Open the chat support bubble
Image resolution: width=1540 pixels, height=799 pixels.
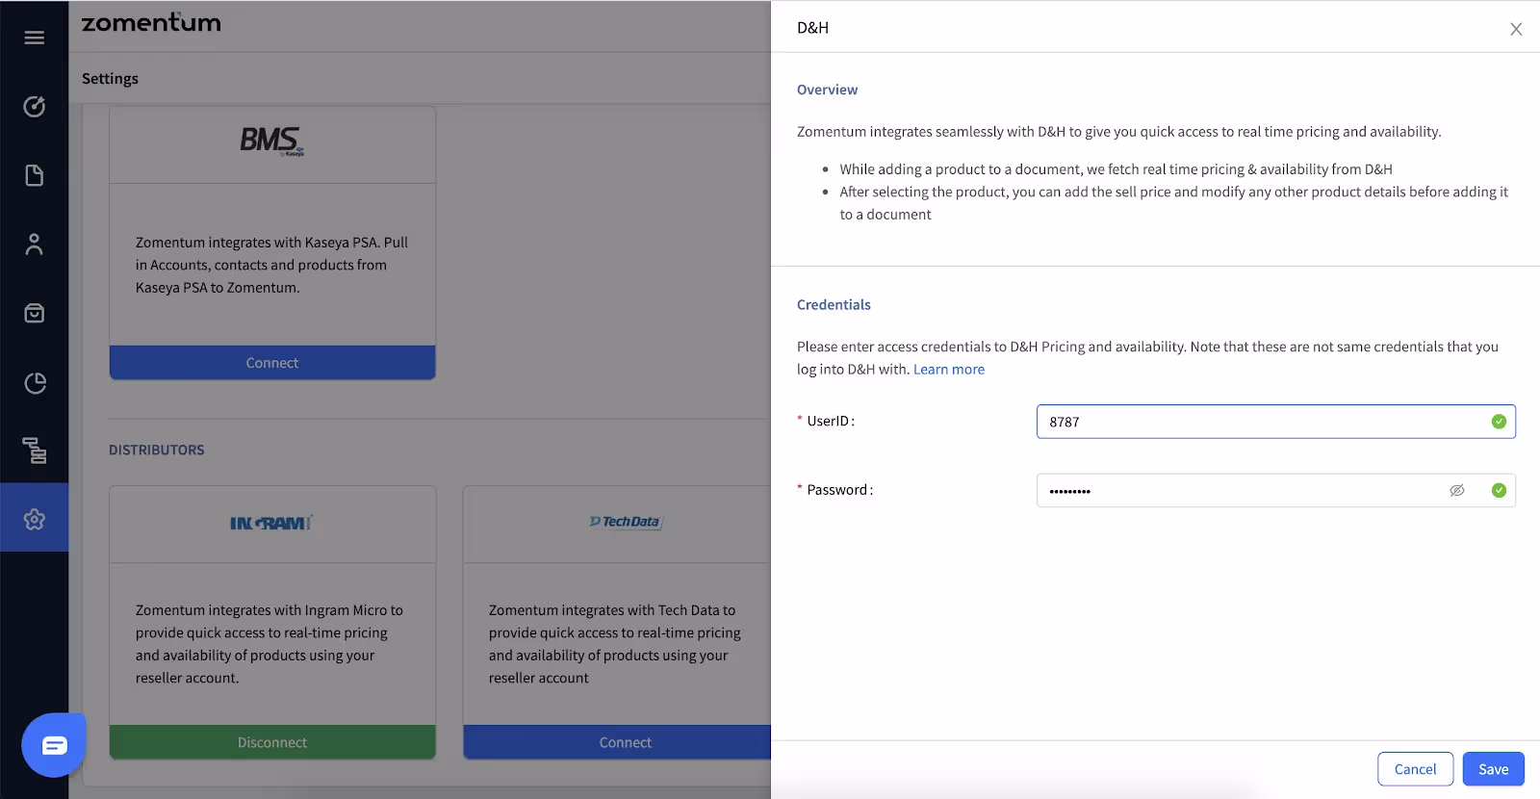pyautogui.click(x=54, y=745)
